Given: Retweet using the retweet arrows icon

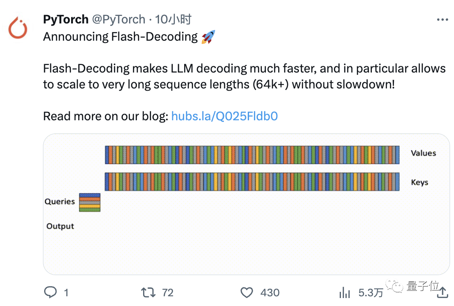Looking at the screenshot, I should point(148,292).
